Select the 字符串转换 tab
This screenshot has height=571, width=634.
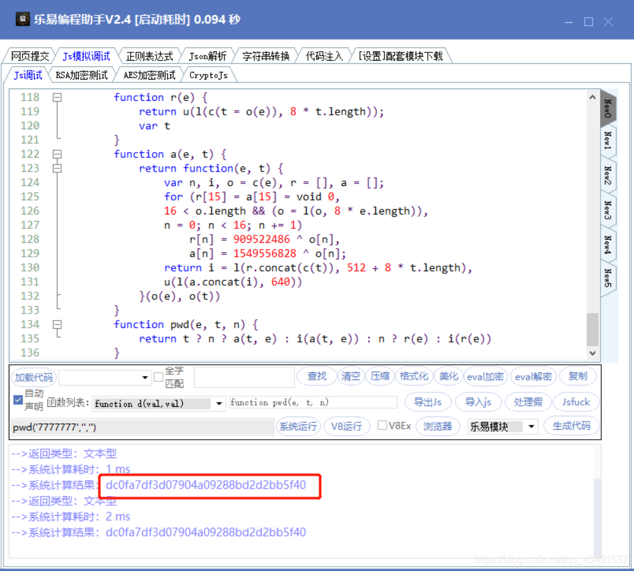266,56
